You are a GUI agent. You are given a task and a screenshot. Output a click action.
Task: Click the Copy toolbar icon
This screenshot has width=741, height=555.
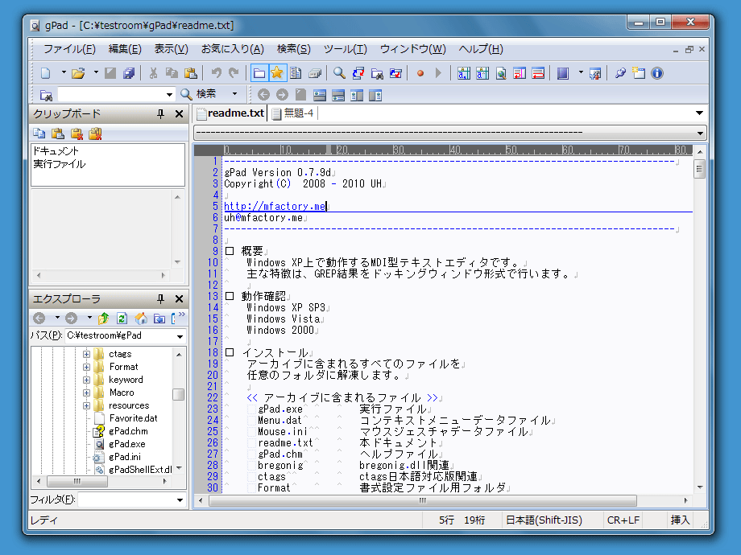tap(172, 73)
